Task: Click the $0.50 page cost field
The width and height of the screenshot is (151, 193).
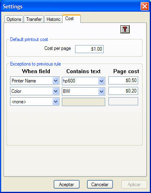Action: point(123,80)
